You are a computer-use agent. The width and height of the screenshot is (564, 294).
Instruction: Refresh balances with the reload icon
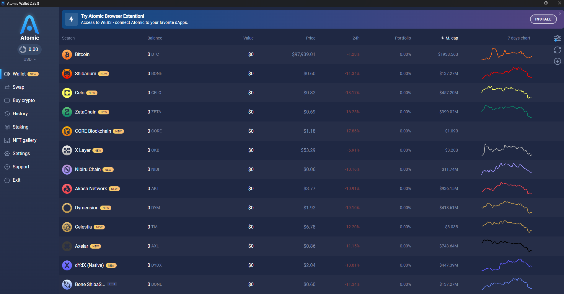tap(557, 50)
